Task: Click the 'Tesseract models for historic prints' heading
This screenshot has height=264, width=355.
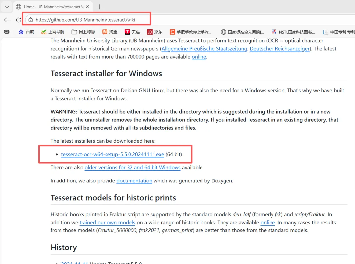Action: pos(113,198)
